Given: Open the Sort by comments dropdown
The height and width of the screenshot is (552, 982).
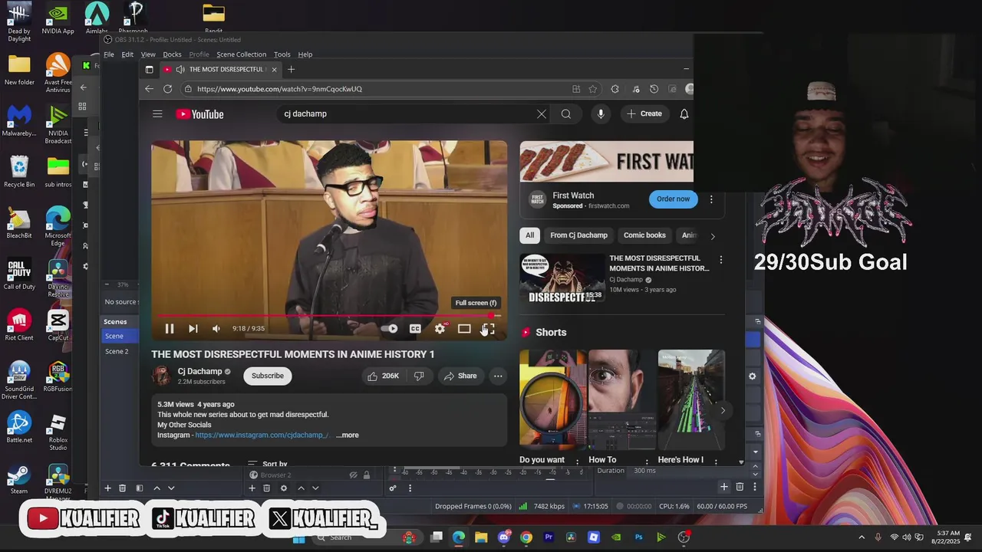Looking at the screenshot, I should pos(268,464).
